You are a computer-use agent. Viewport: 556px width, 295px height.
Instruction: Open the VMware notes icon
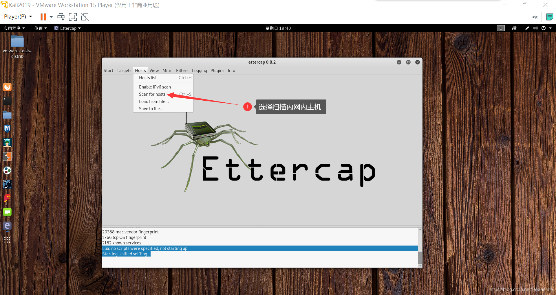(549, 17)
